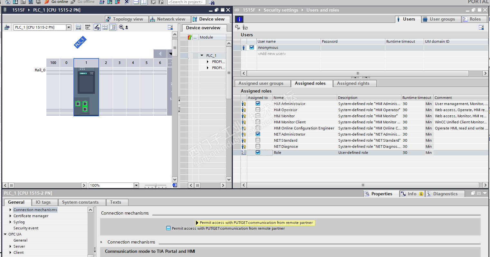This screenshot has height=257, width=490.
Task: Check the NET Diagnose role checkbox
Action: [258, 146]
